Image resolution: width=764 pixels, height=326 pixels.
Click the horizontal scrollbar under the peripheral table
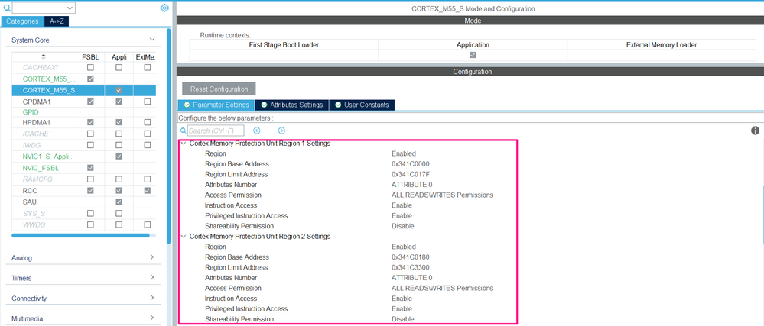point(80,235)
